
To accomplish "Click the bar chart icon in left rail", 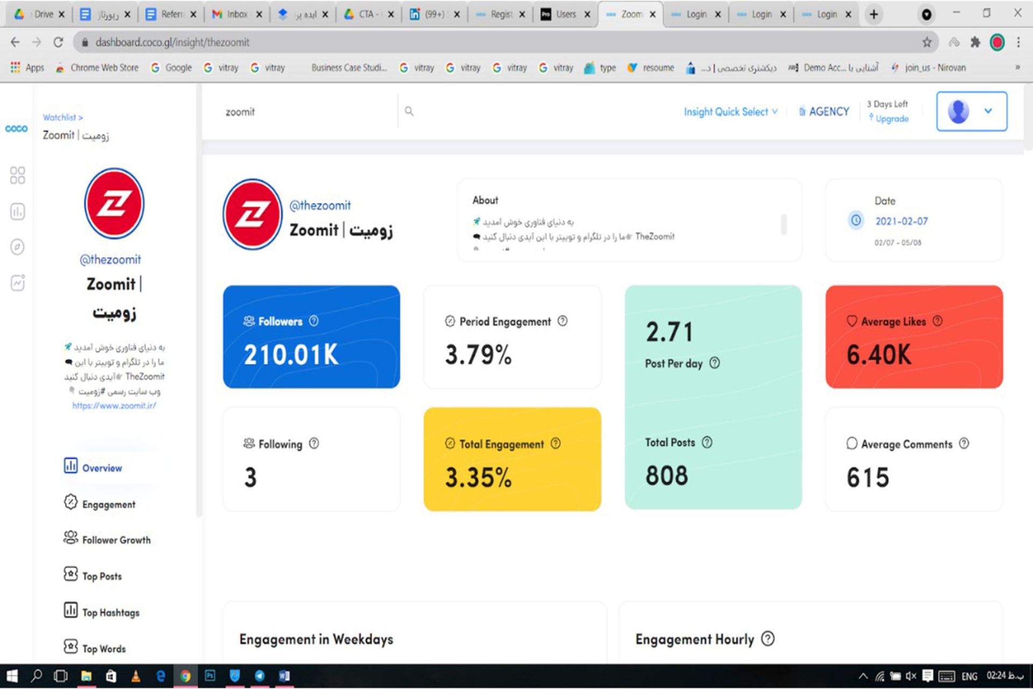I will click(17, 212).
